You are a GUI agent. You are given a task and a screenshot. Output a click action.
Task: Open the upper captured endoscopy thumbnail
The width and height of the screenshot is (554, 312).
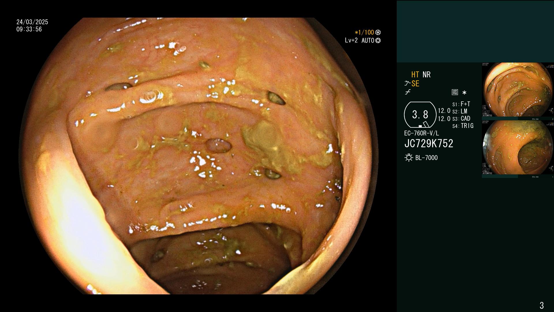(518, 91)
